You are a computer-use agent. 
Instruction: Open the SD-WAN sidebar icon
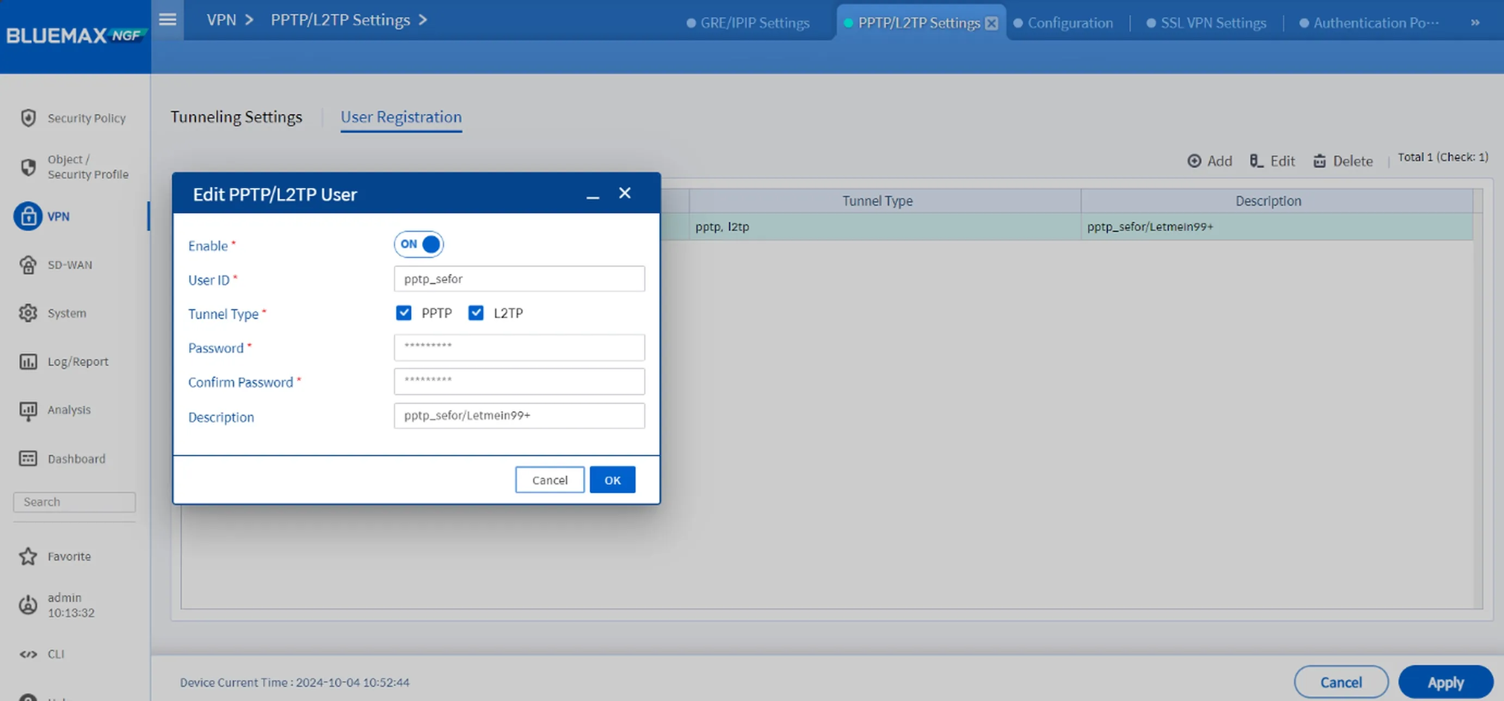[x=28, y=265]
